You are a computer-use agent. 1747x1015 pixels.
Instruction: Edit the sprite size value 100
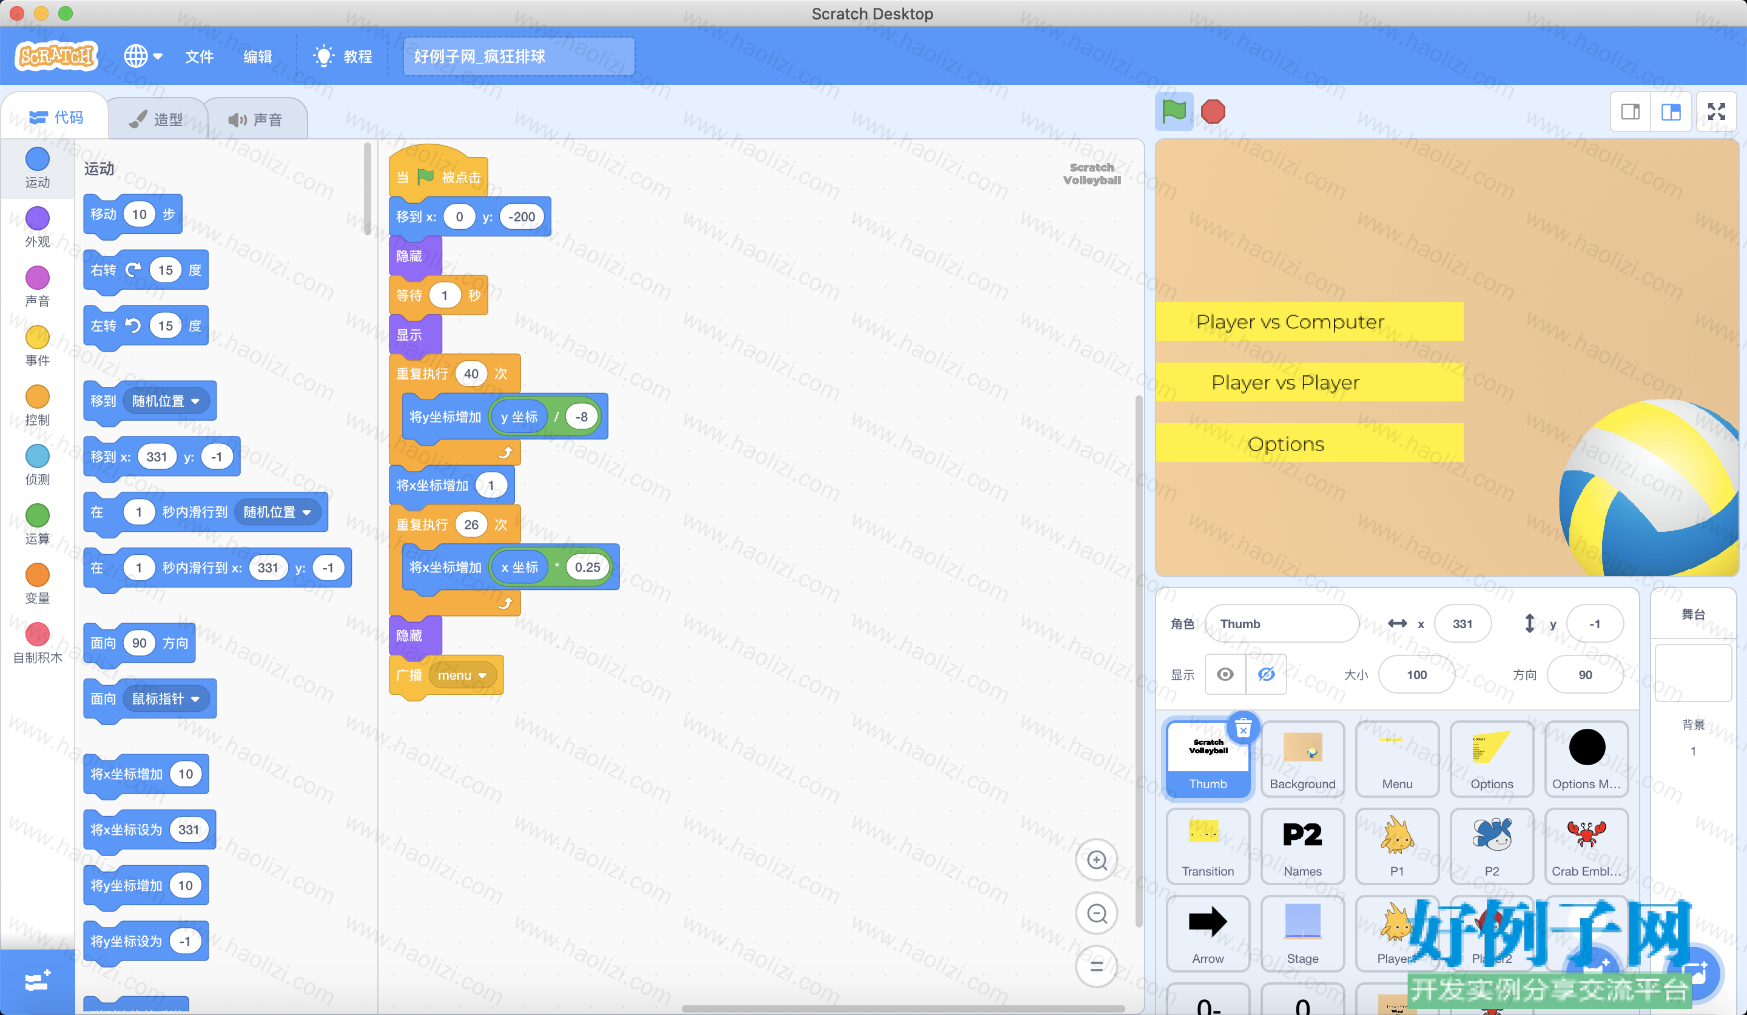pos(1416,675)
